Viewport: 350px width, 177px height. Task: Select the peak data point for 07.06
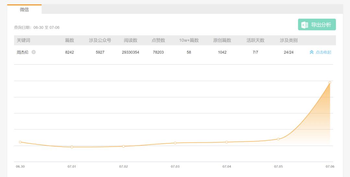(x=330, y=83)
